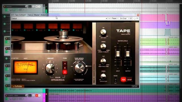Open FxMIX - stem trim envelope button
Image resolution: width=182 pixels, height=102 pixels.
tap(15, 99)
